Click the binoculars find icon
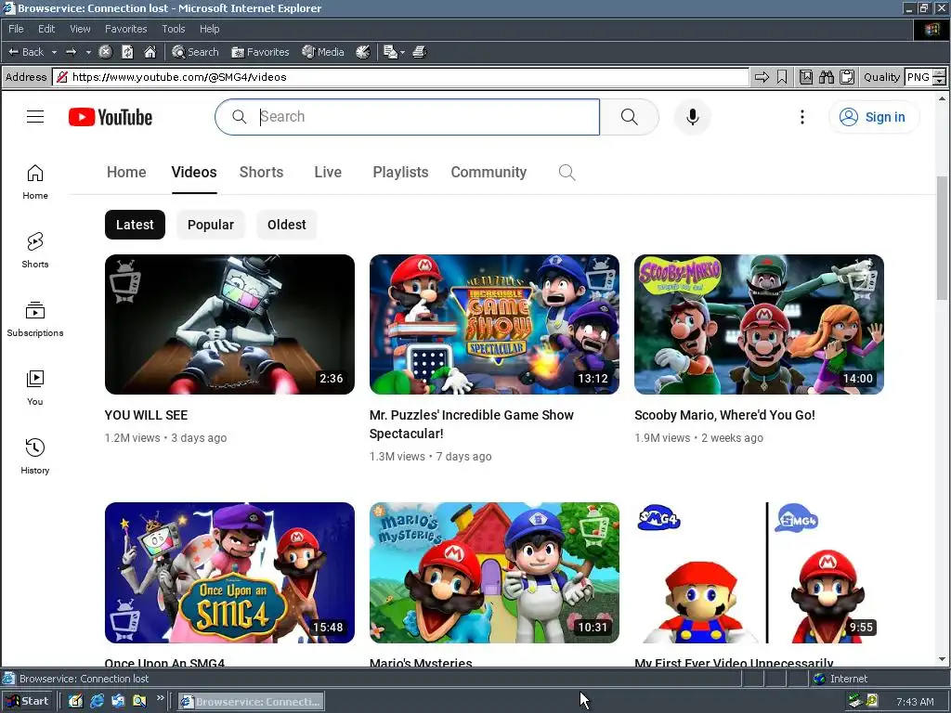951x713 pixels. (827, 77)
